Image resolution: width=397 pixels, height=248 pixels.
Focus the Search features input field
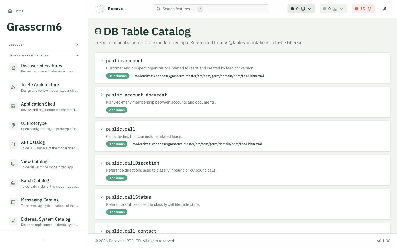click(211, 9)
